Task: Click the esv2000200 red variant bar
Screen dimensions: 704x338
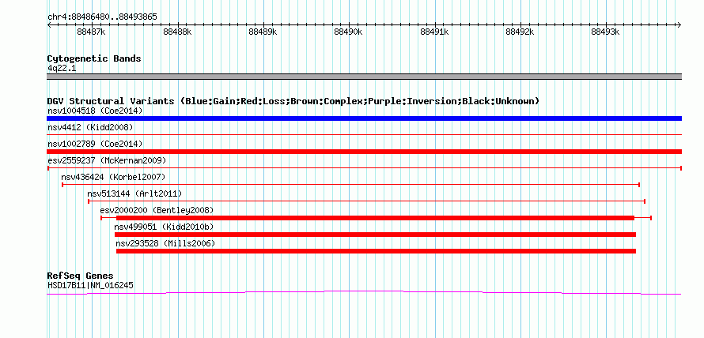Action: pos(376,218)
